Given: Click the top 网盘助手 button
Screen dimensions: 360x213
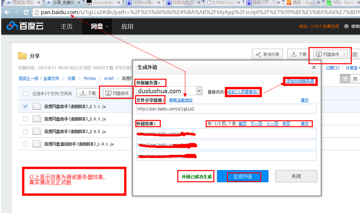Looking at the screenshot, I should pos(328,54).
